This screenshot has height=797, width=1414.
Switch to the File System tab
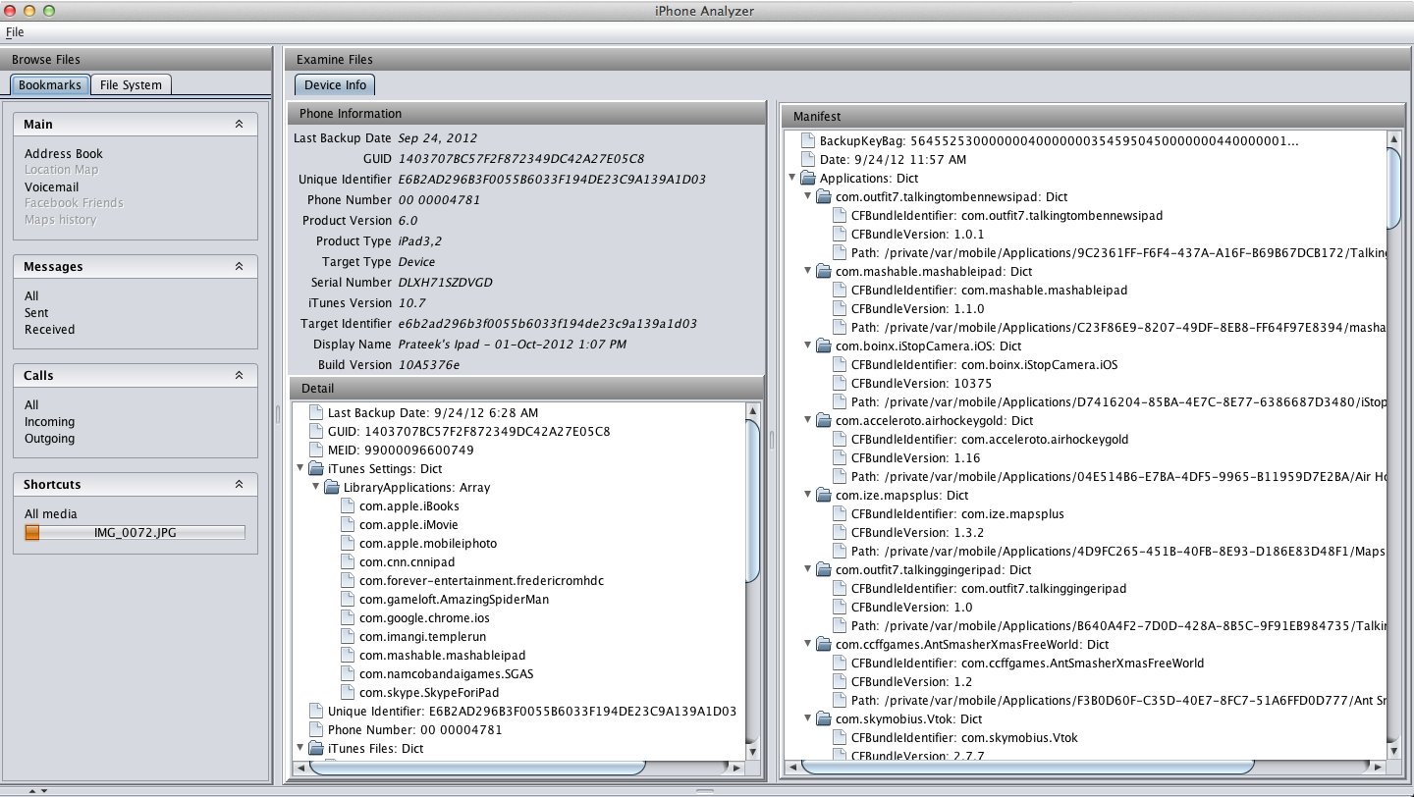pos(131,85)
